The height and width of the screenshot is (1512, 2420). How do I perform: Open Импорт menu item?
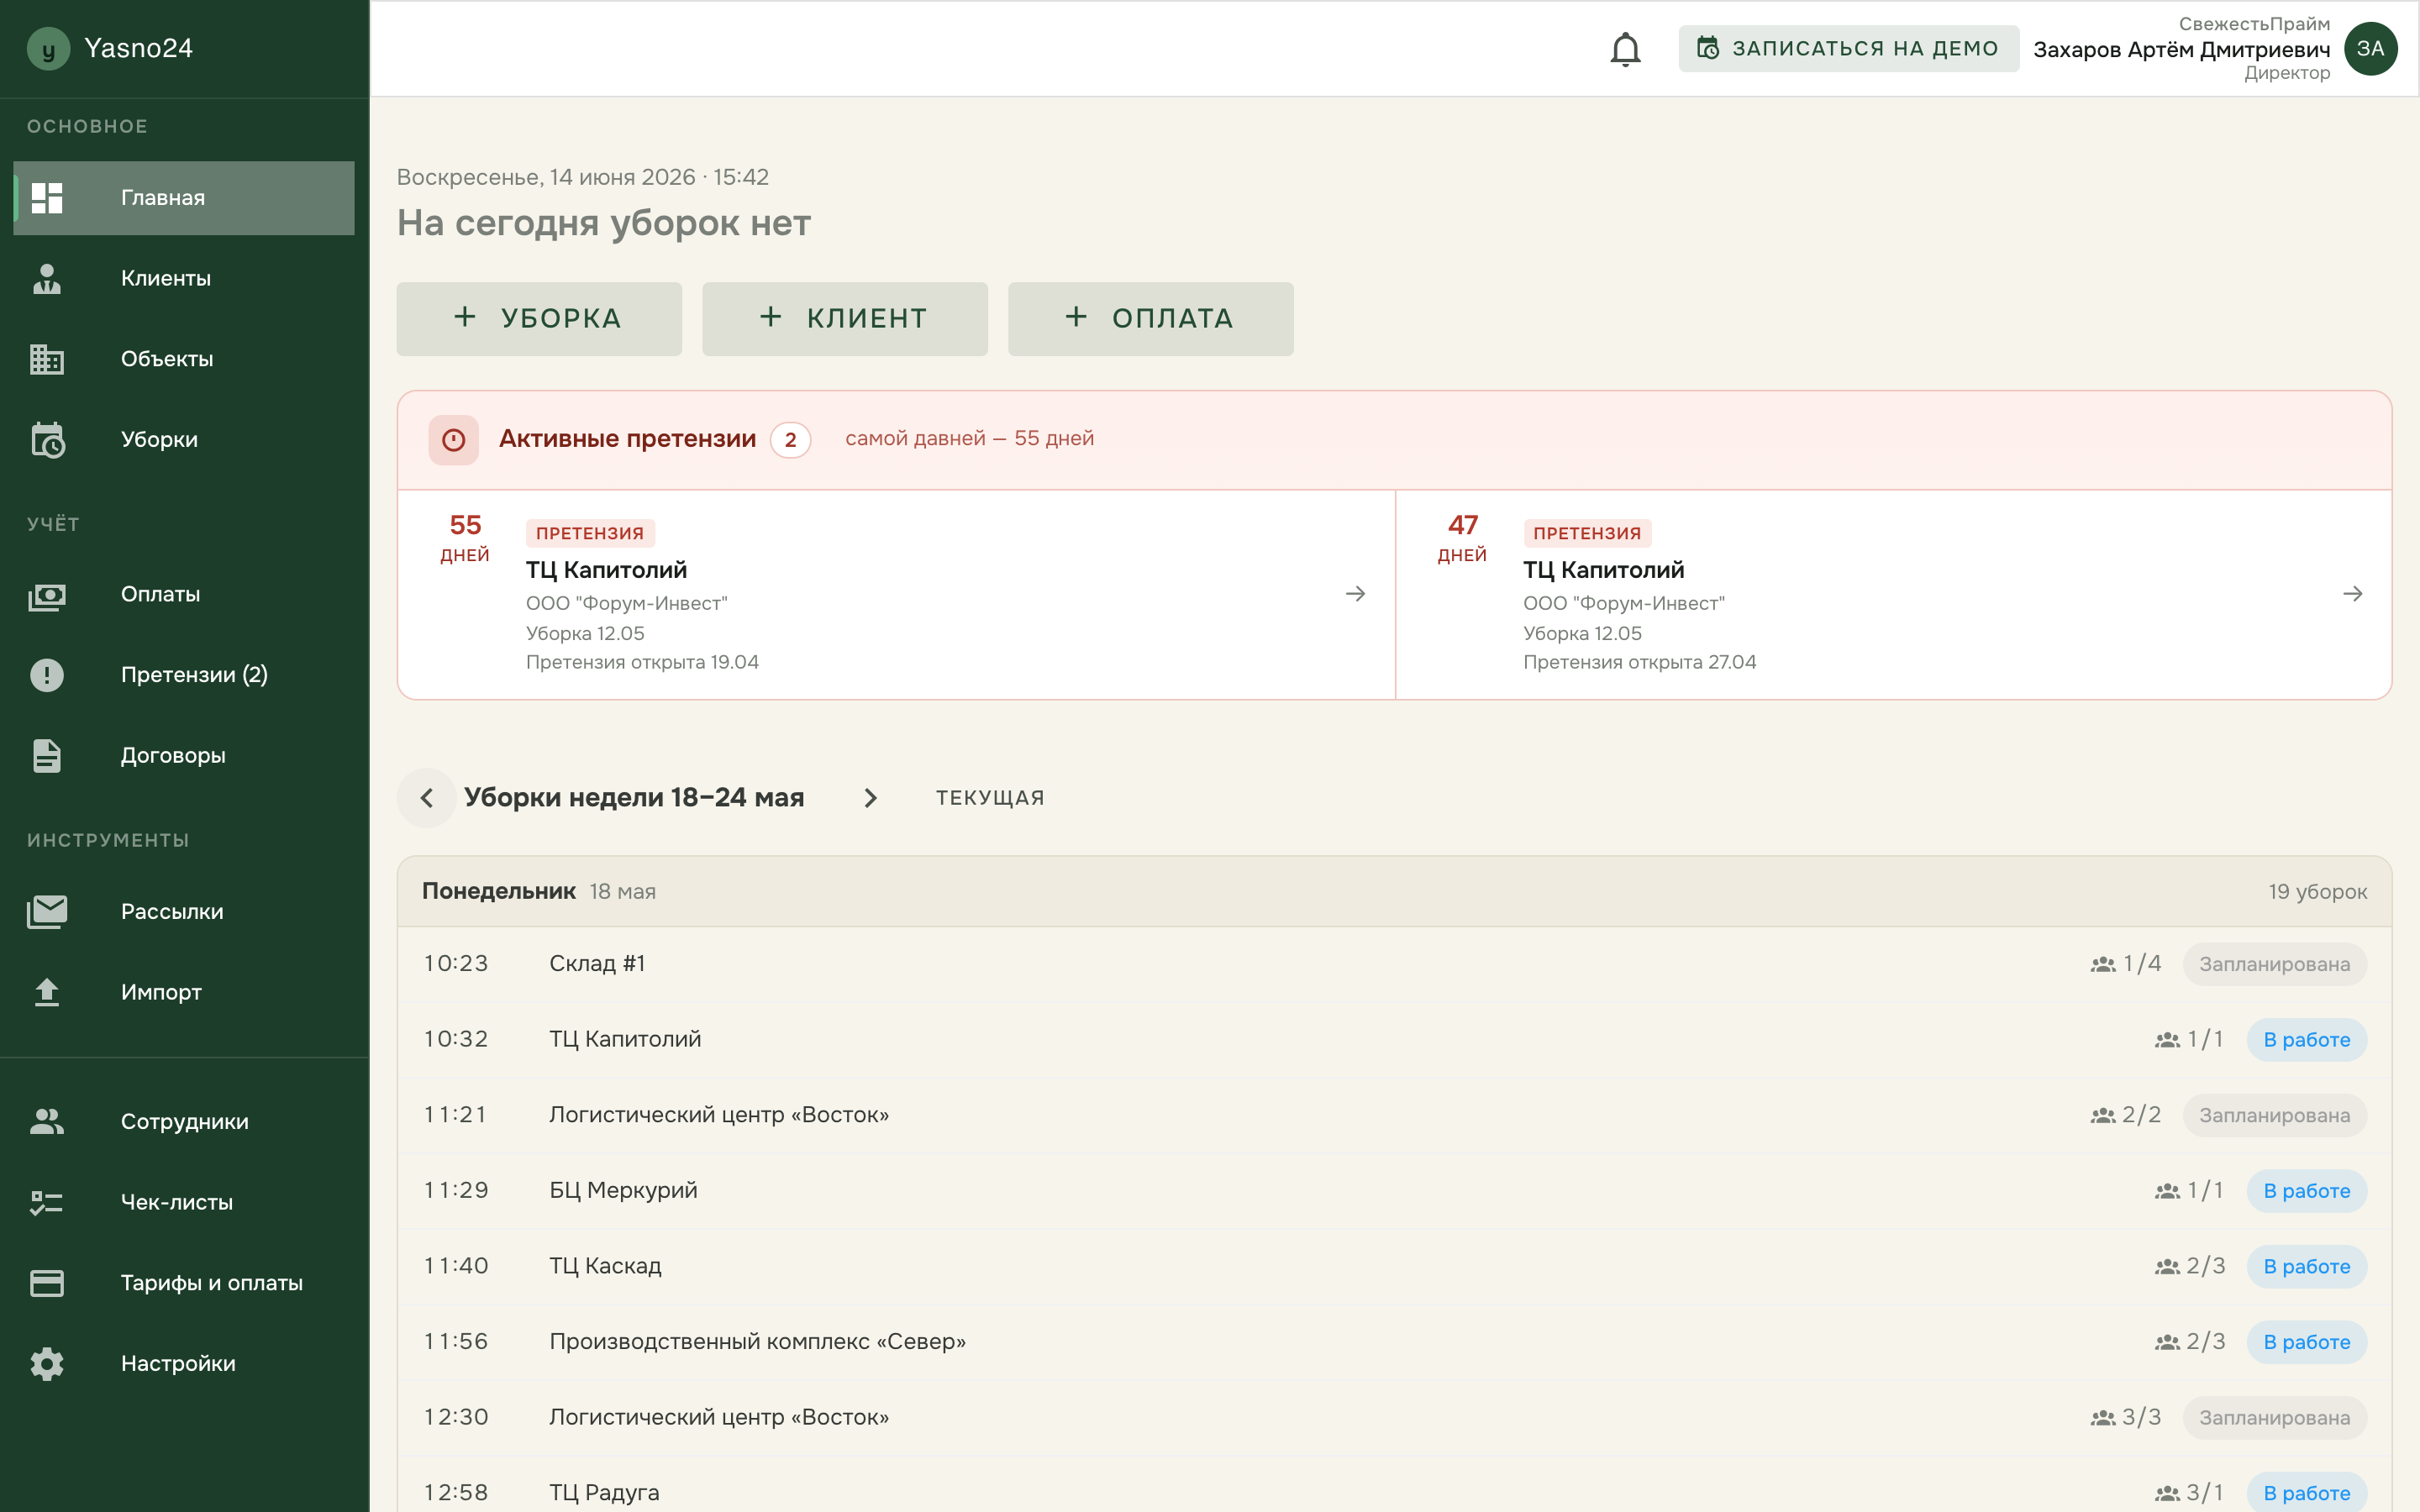[x=184, y=992]
